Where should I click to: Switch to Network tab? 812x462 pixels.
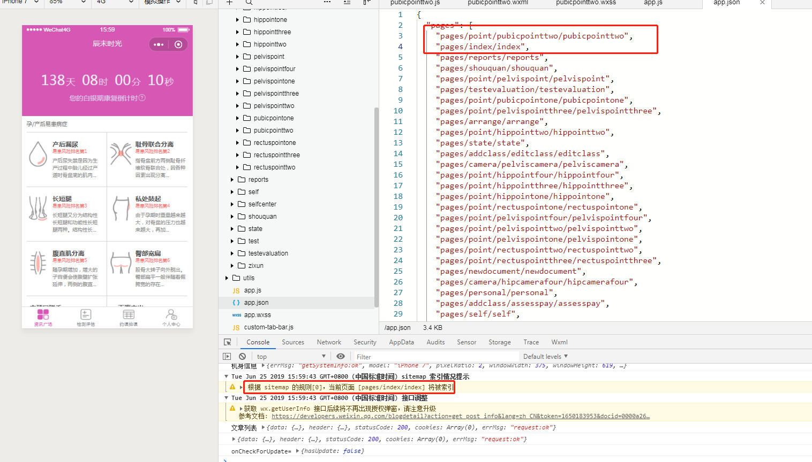[x=329, y=342]
